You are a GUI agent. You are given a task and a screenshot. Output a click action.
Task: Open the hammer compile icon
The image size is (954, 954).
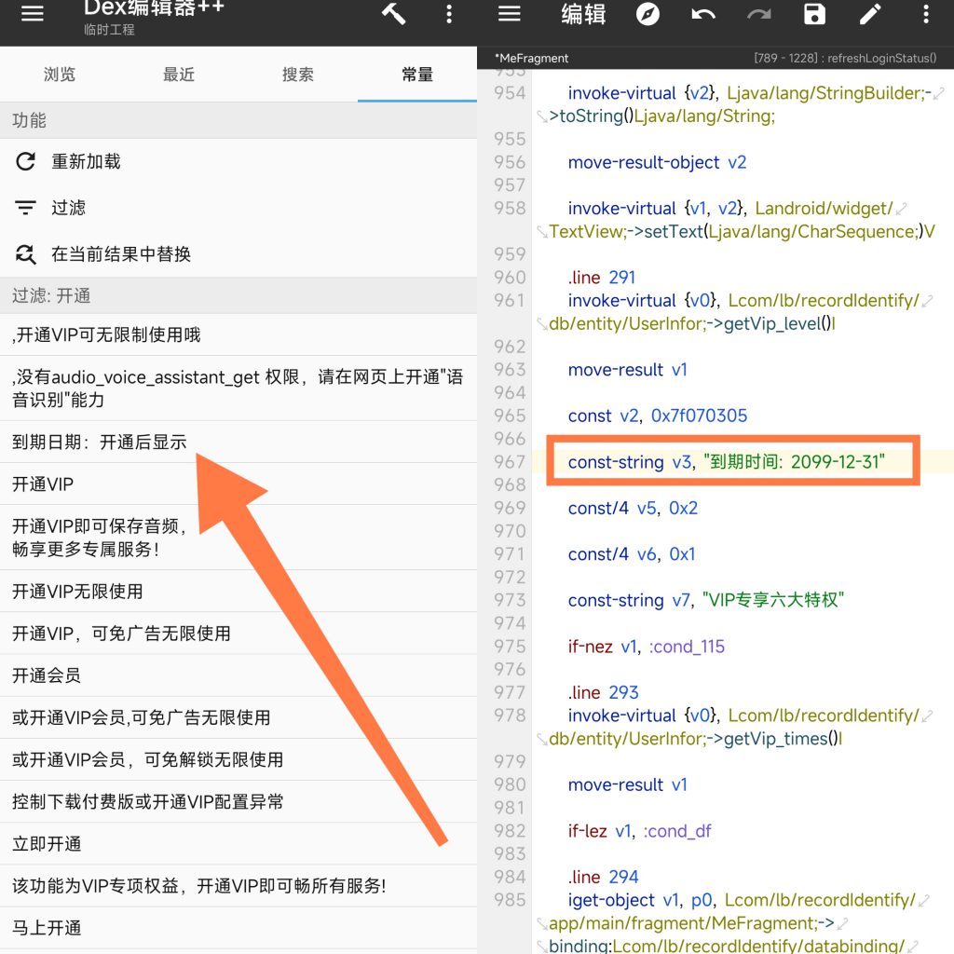coord(392,14)
